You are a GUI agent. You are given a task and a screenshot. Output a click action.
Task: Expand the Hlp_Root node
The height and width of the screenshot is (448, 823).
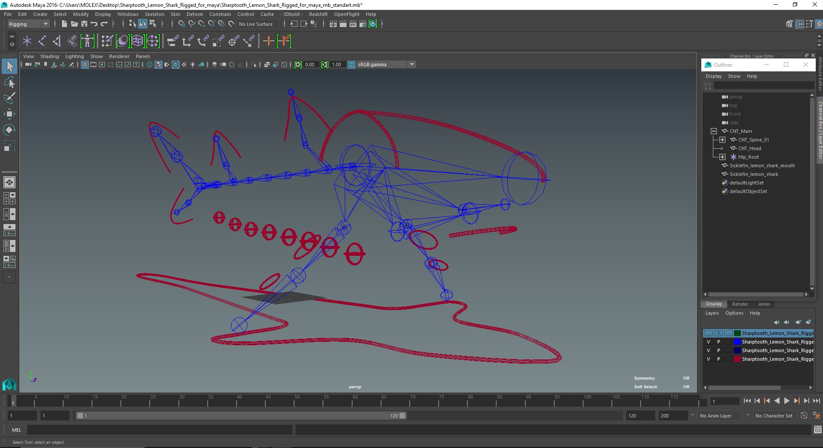click(722, 157)
